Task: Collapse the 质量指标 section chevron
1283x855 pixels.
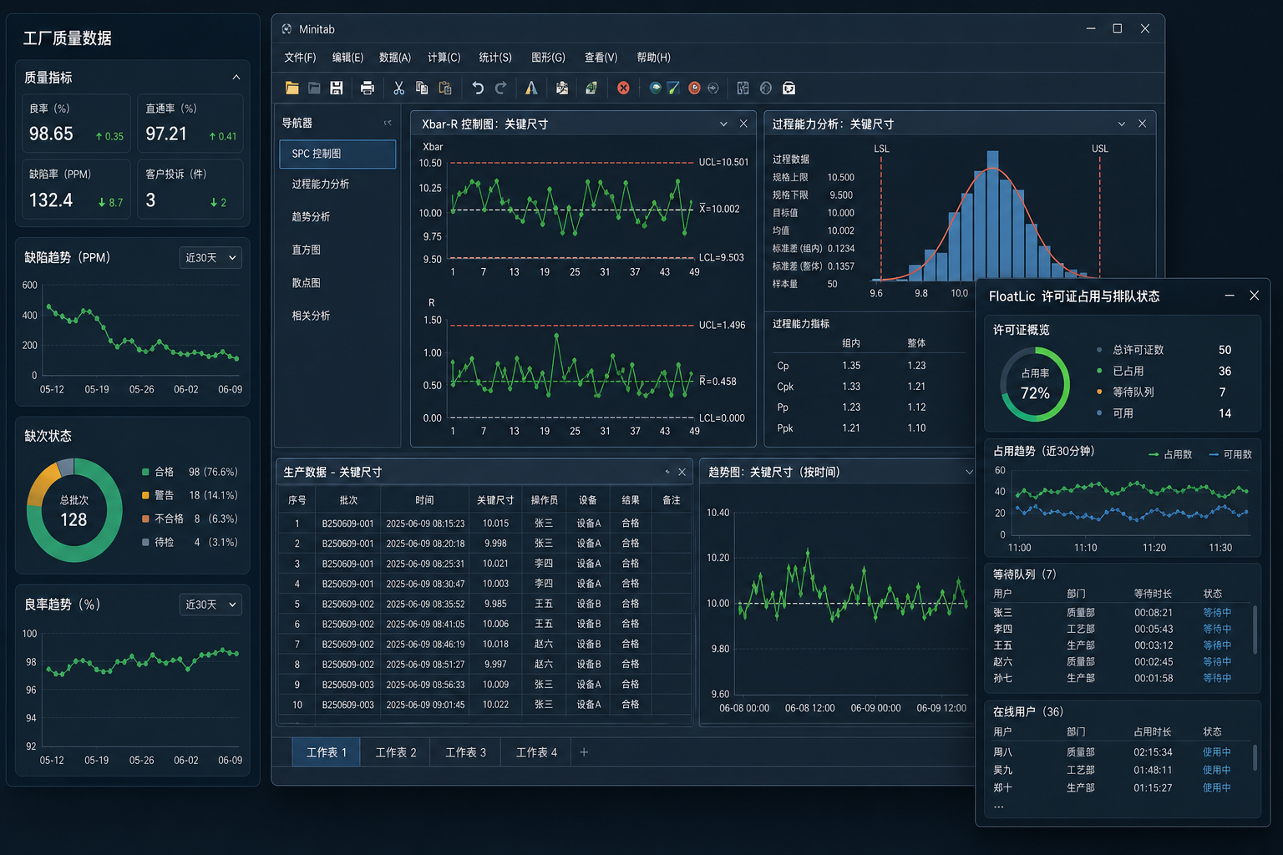Action: [x=236, y=77]
